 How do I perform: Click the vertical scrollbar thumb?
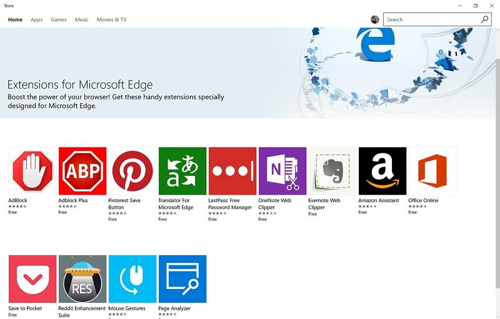(x=497, y=173)
